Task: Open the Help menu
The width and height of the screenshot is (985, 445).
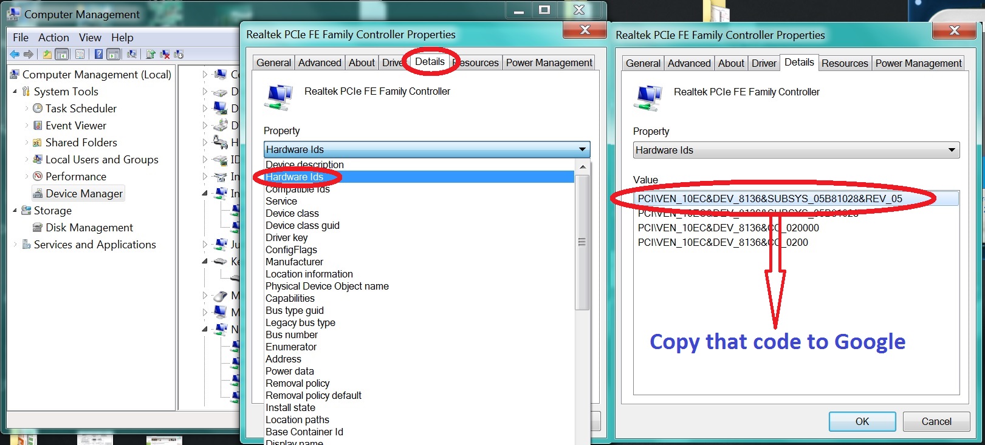Action: 122,38
